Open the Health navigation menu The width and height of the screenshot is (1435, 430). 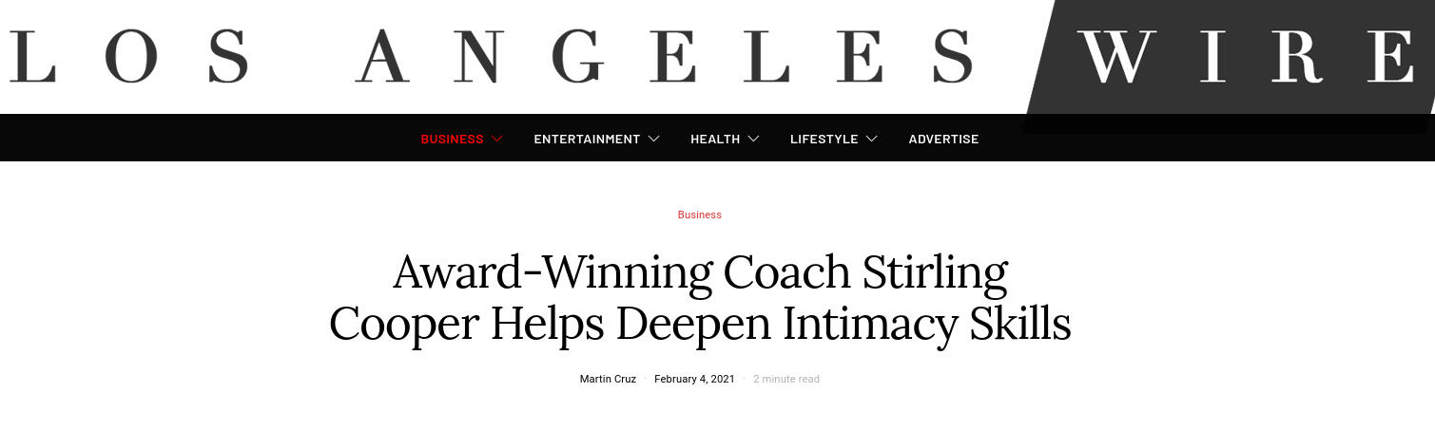(715, 140)
